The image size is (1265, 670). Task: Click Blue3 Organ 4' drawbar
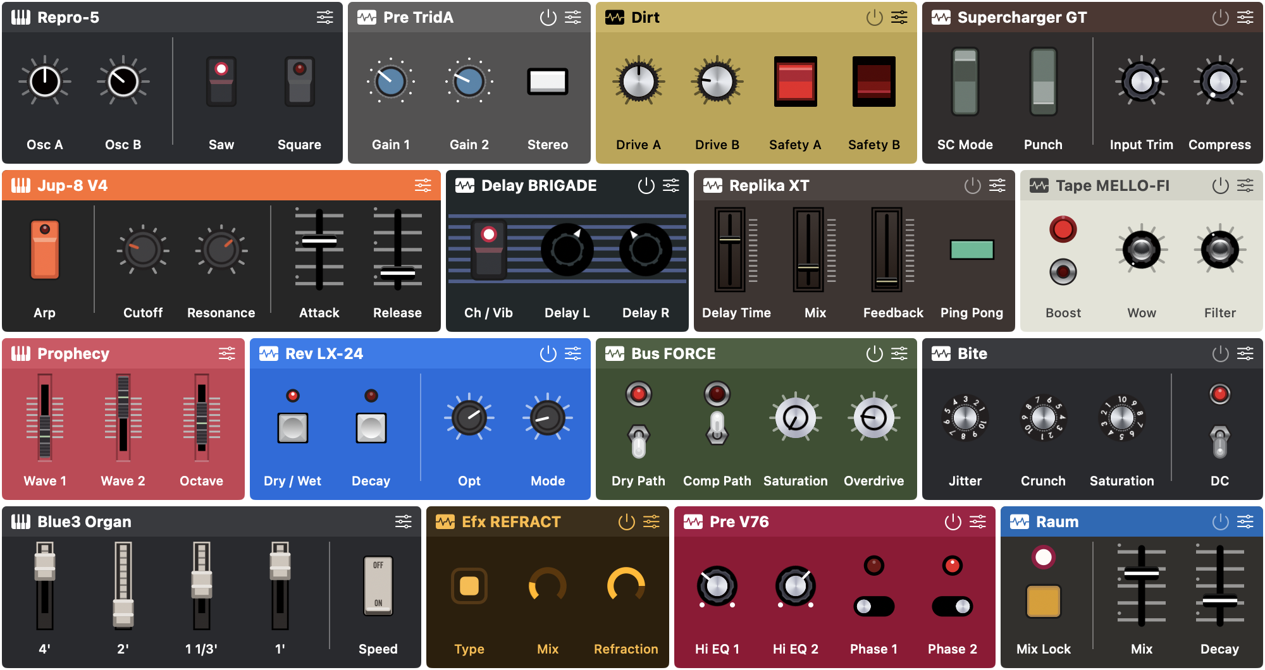[45, 566]
